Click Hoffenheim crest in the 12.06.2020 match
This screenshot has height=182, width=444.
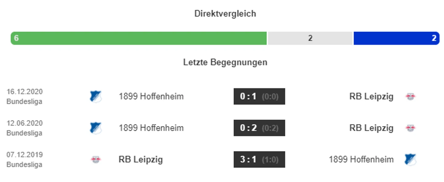click(95, 128)
